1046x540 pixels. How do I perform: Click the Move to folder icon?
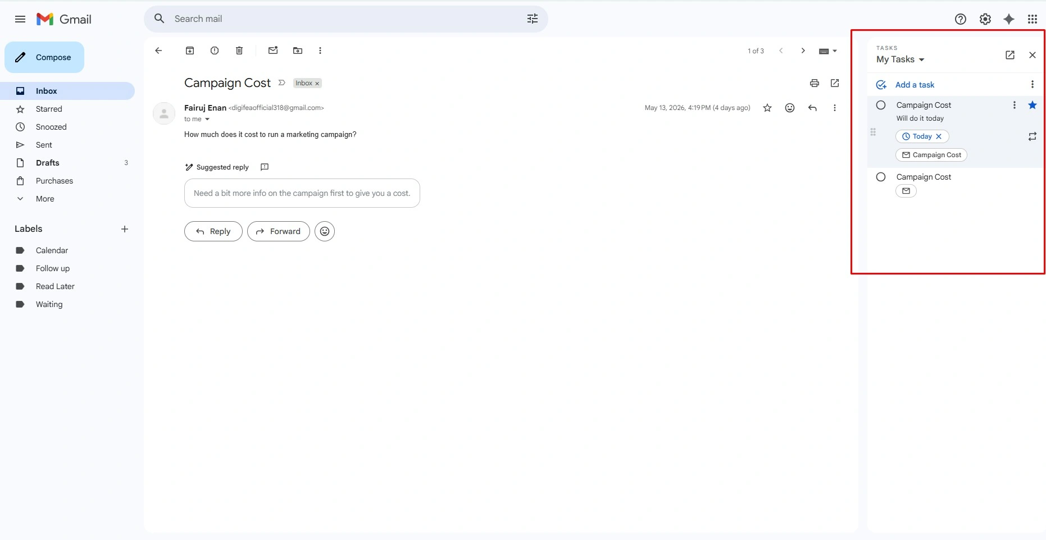(x=298, y=51)
